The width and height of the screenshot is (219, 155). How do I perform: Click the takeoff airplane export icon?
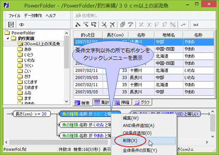(112, 25)
